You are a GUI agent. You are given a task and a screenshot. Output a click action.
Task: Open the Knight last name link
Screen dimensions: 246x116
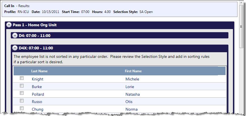coord(37,79)
